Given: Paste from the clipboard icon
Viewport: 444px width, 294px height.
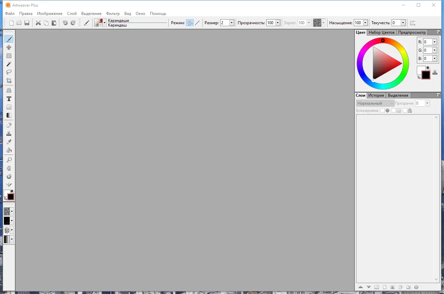Looking at the screenshot, I should coord(54,23).
